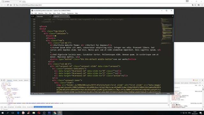Open the Event Listeners tab
This screenshot has width=204, height=115.
tap(185, 83)
